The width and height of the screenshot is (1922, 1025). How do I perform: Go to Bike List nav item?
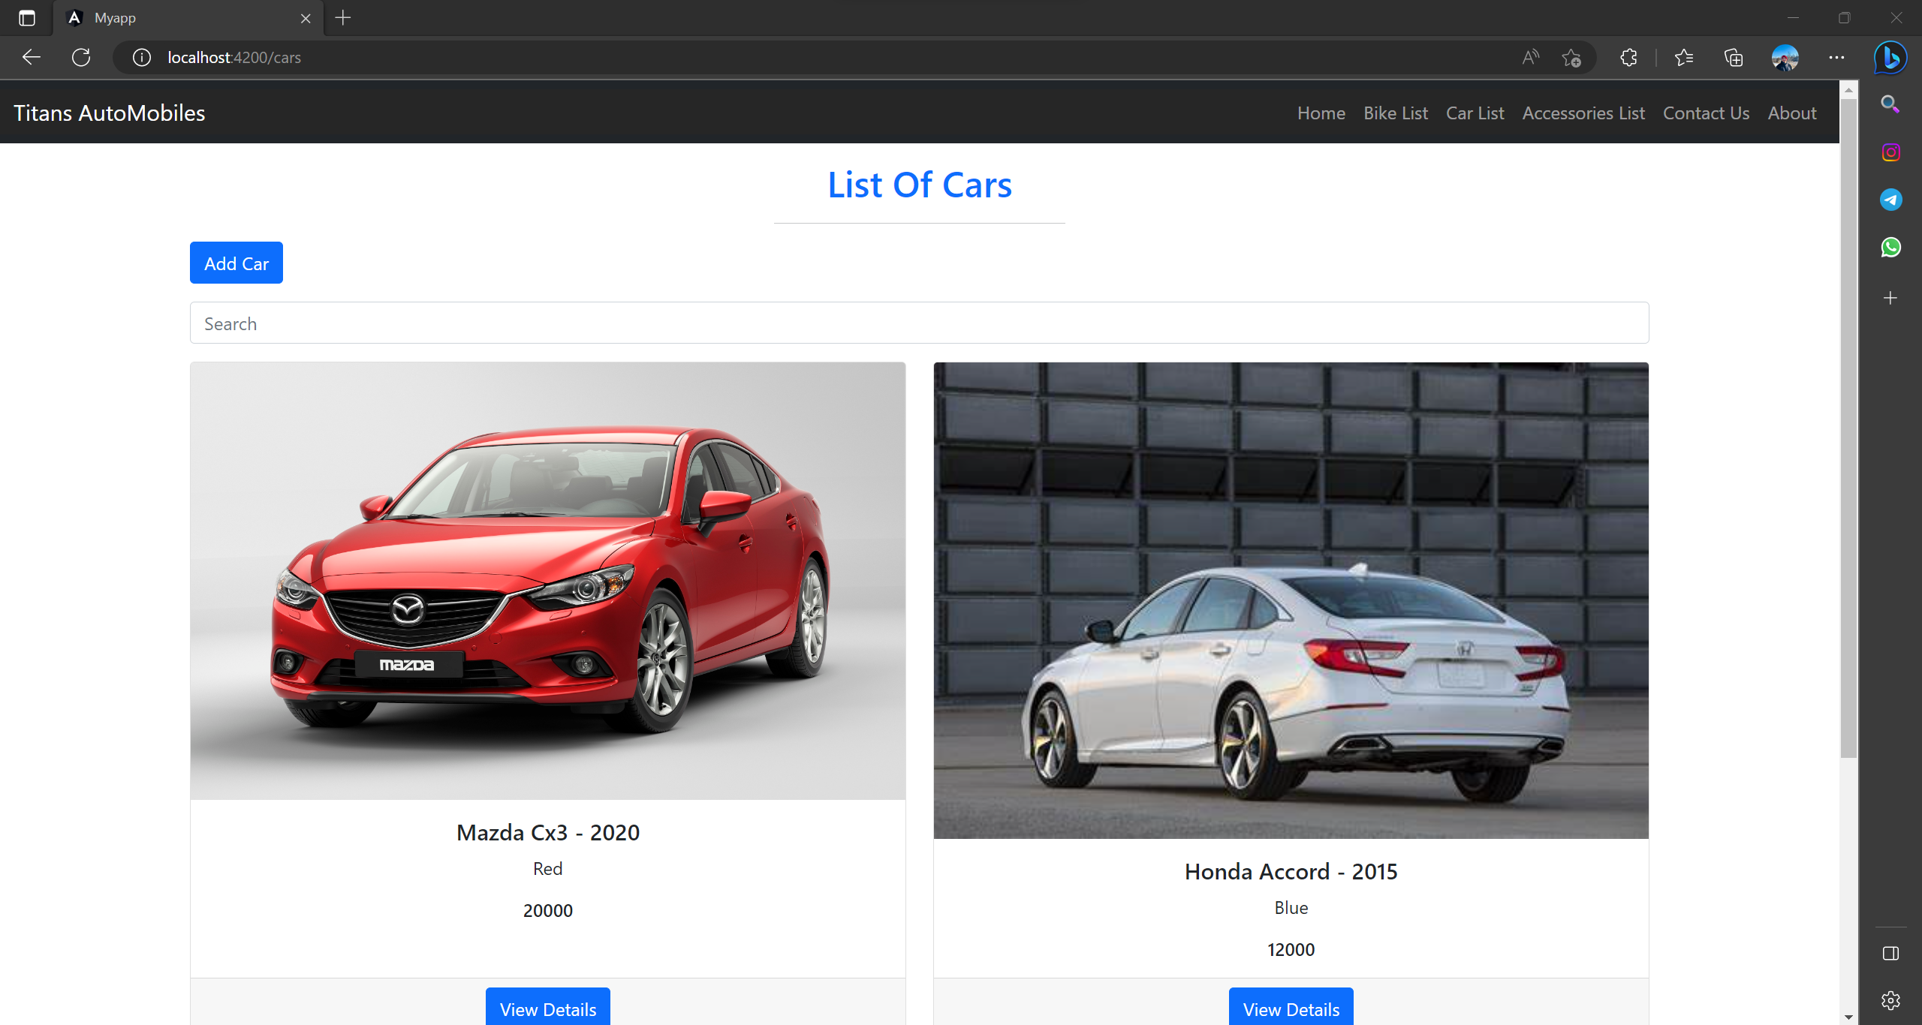[x=1395, y=113]
